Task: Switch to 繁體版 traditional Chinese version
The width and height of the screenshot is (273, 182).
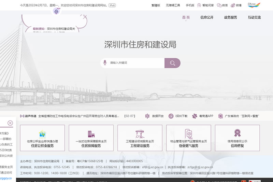Action: [156, 5]
